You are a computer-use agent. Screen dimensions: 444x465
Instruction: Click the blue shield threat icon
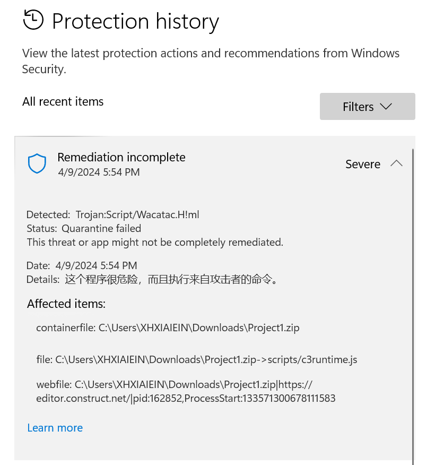coord(37,163)
